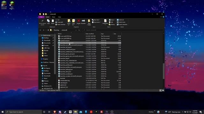Click the Edit command in the Open group
The width and height of the screenshot is (204, 114).
click(x=111, y=22)
